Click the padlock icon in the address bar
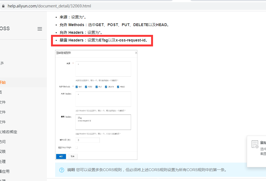The height and width of the screenshot is (181, 266). [3, 6]
